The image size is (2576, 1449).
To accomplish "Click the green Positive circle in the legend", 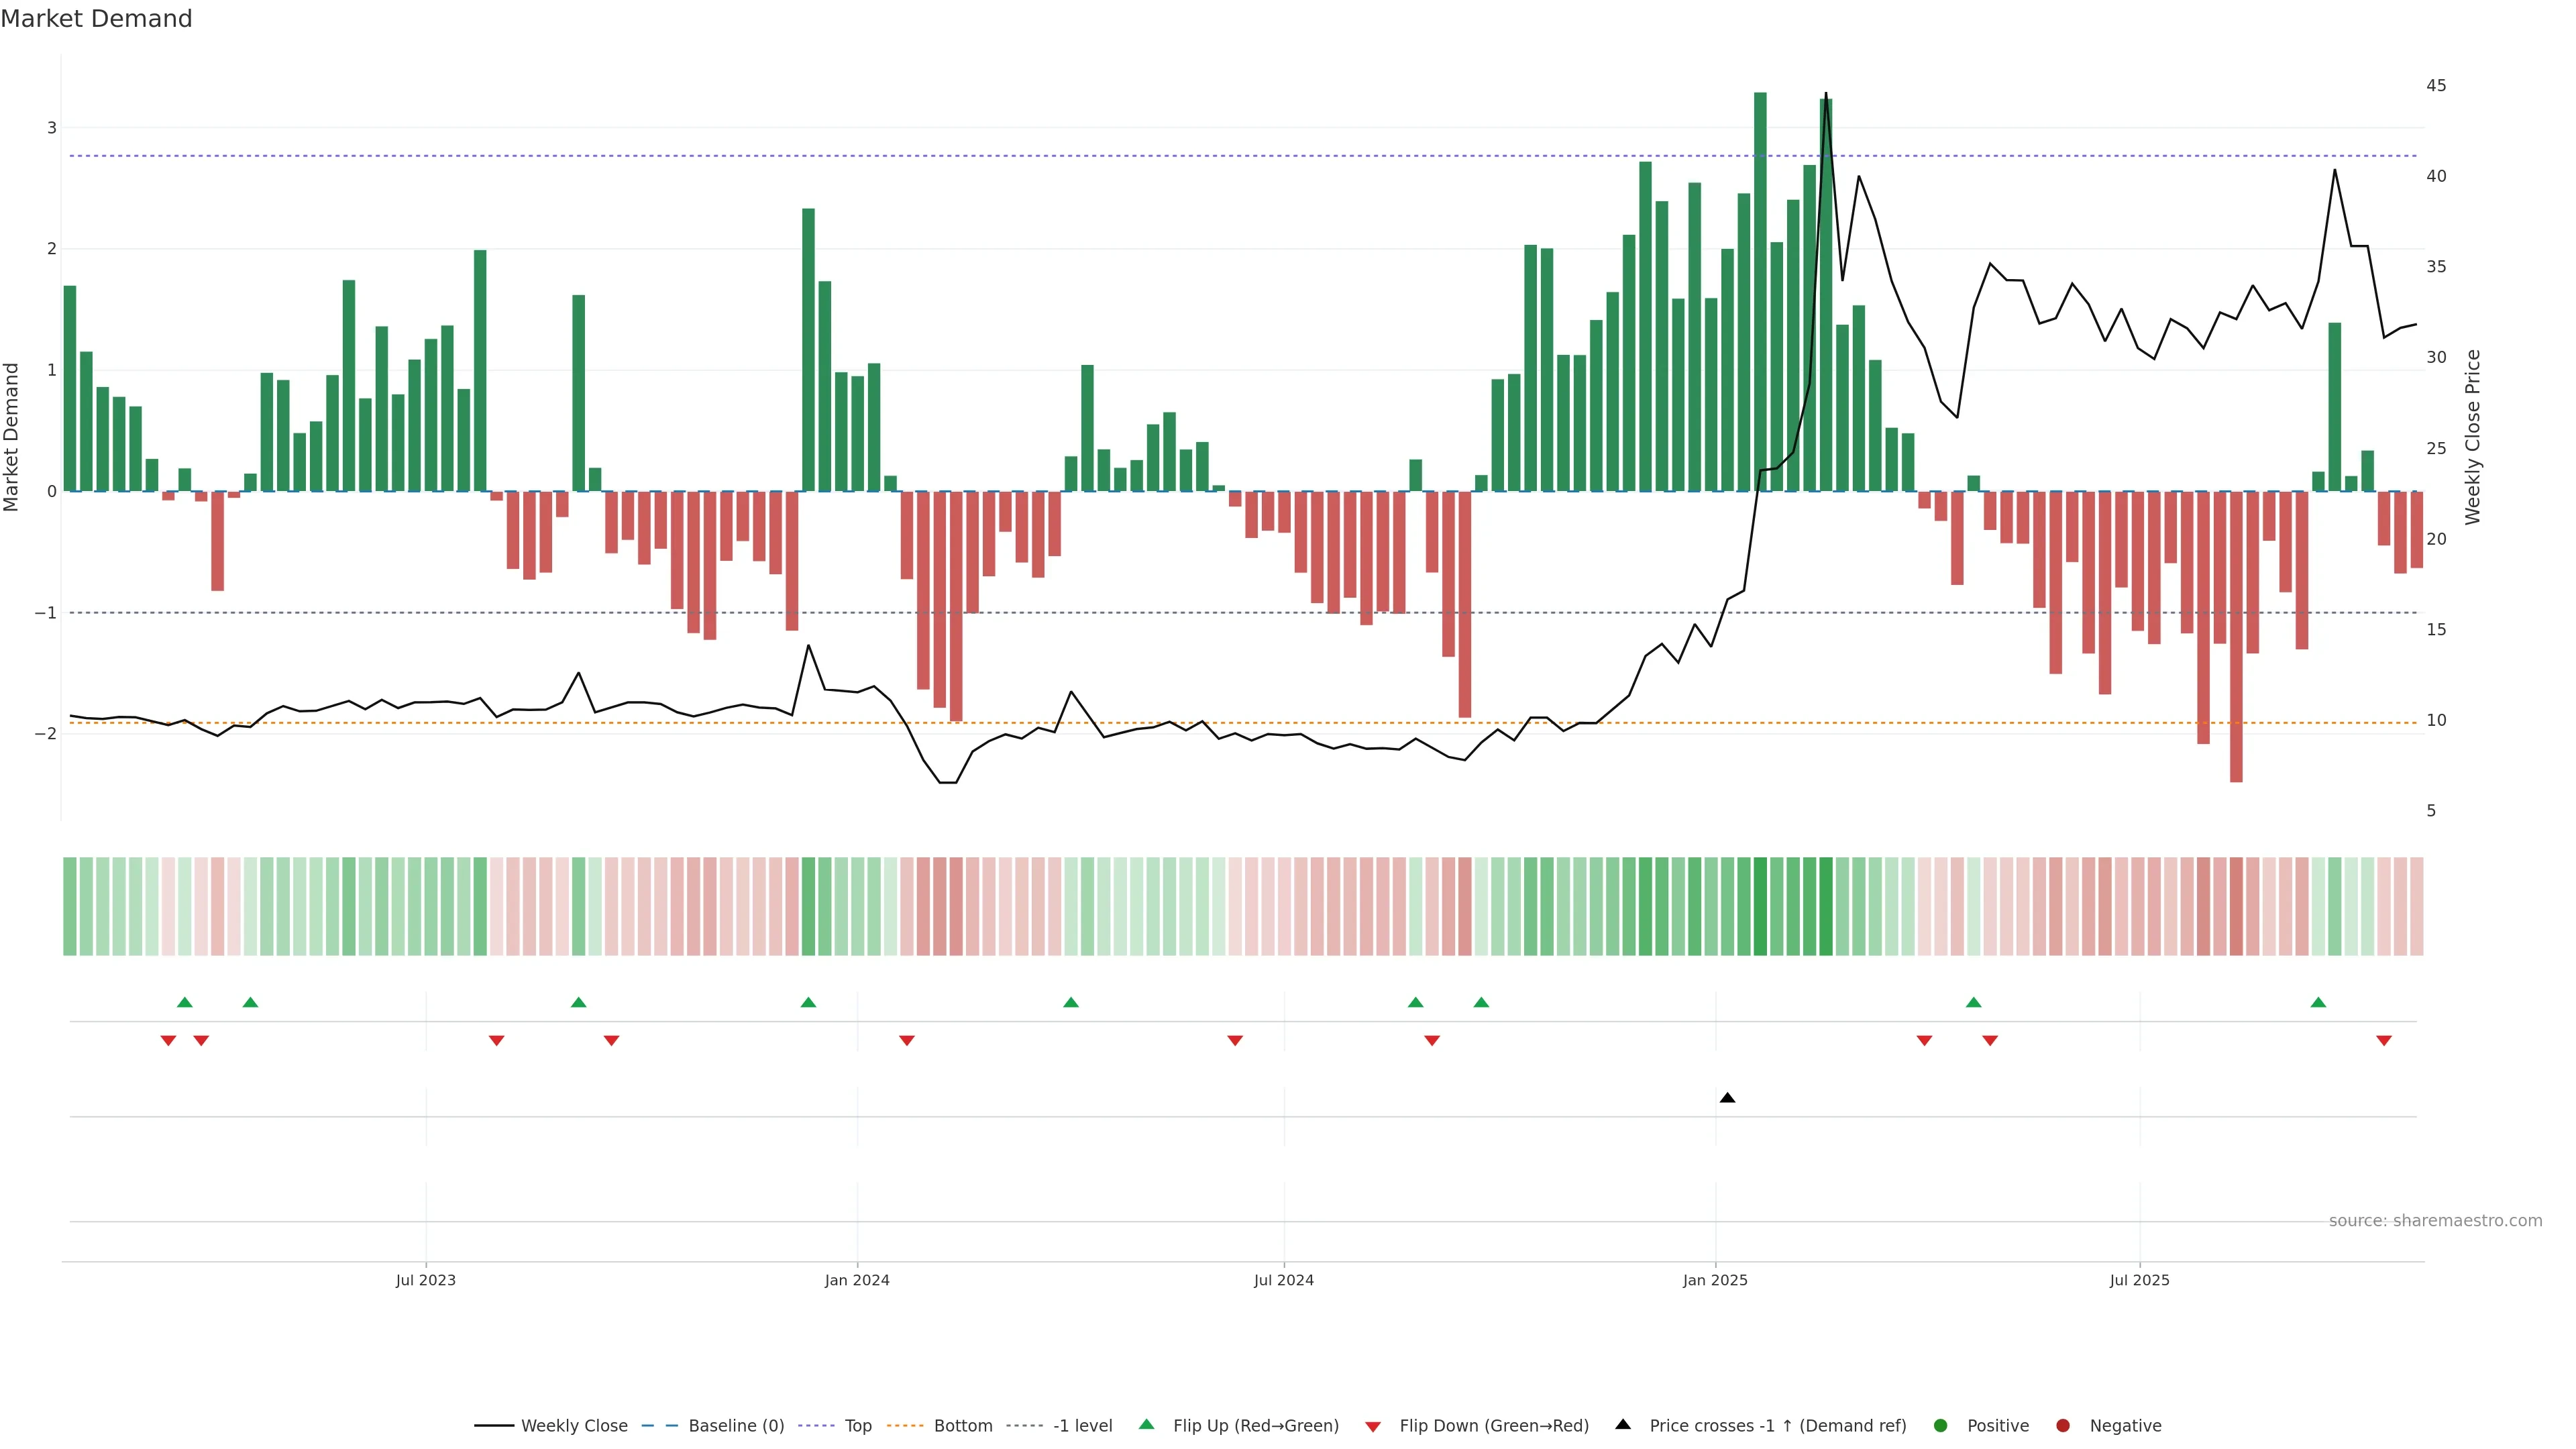I will (1940, 1425).
